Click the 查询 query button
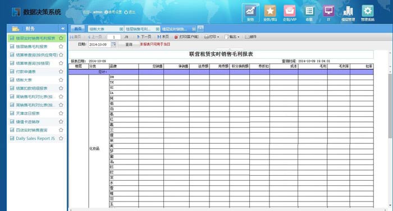This screenshot has width=393, height=211. [x=129, y=44]
